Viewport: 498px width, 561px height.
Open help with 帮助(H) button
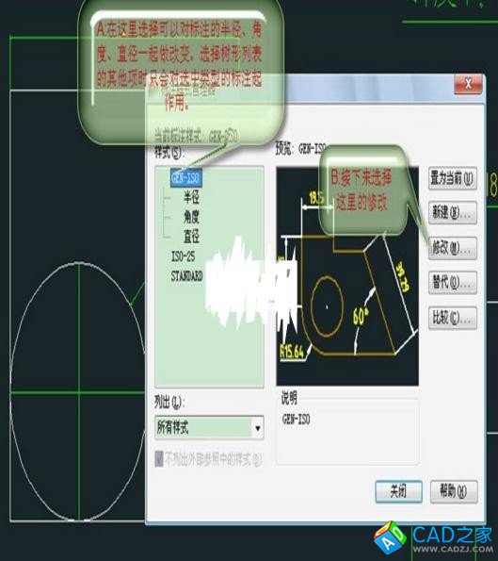(454, 491)
